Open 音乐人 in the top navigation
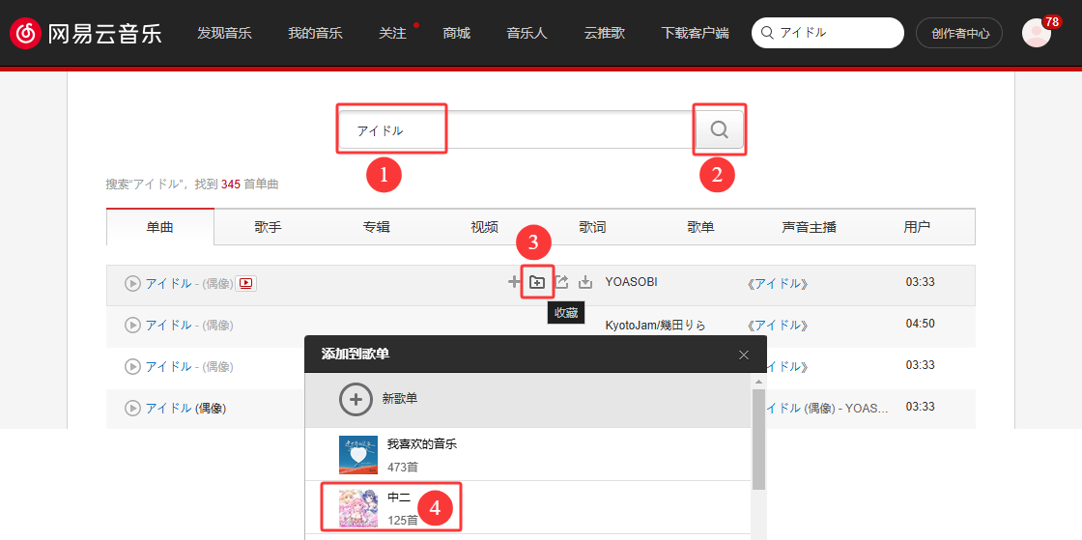1082x540 pixels. (x=527, y=33)
